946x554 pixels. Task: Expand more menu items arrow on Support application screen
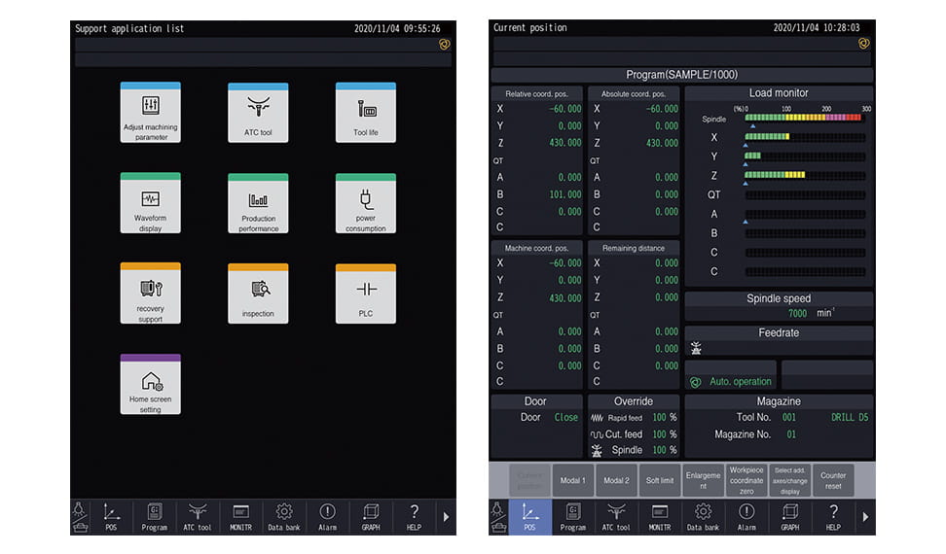[x=446, y=517]
